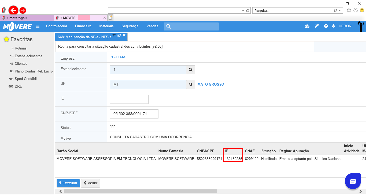Open browser settings gear icon

tap(356, 10)
